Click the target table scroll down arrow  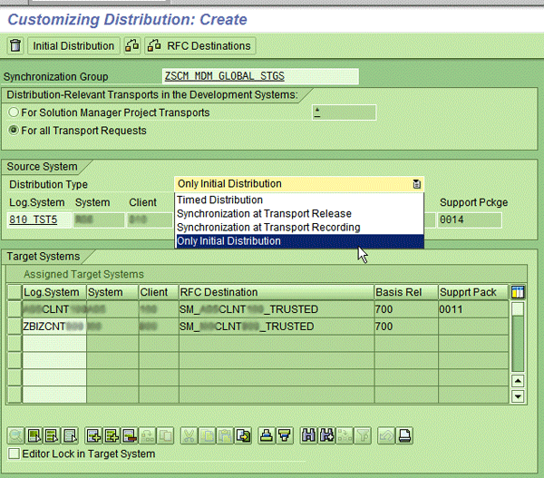point(518,396)
